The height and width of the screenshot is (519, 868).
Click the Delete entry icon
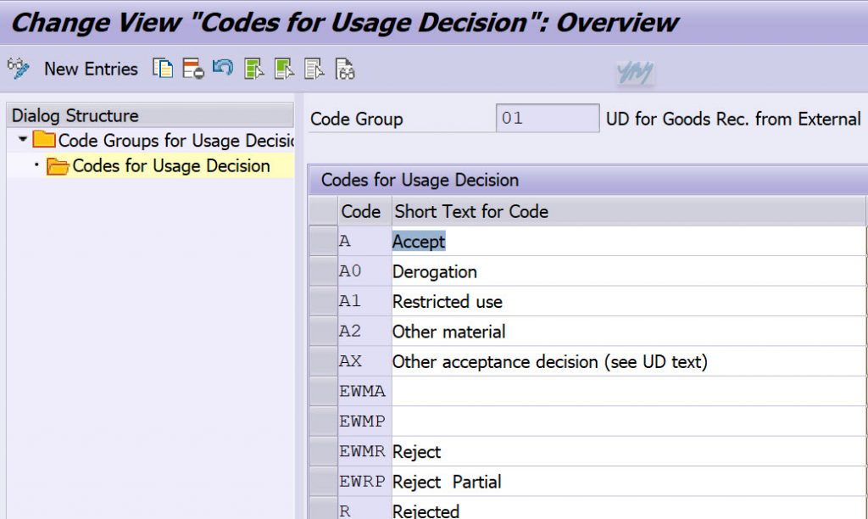click(193, 69)
